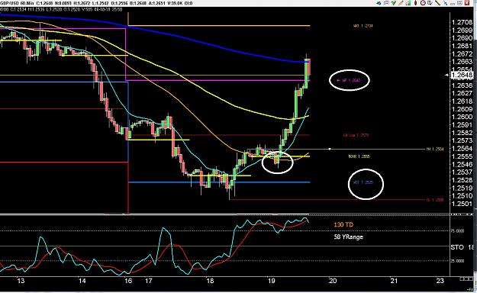The height and width of the screenshot is (293, 477).
Task: Click the 75.0000 stochastic level label
Action: 457,231
